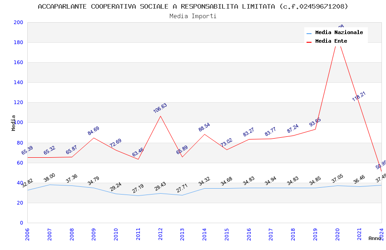Image resolution: width=386 pixels, height=250 pixels.
Task: Select the 2015 year axis label
Action: (x=227, y=234)
